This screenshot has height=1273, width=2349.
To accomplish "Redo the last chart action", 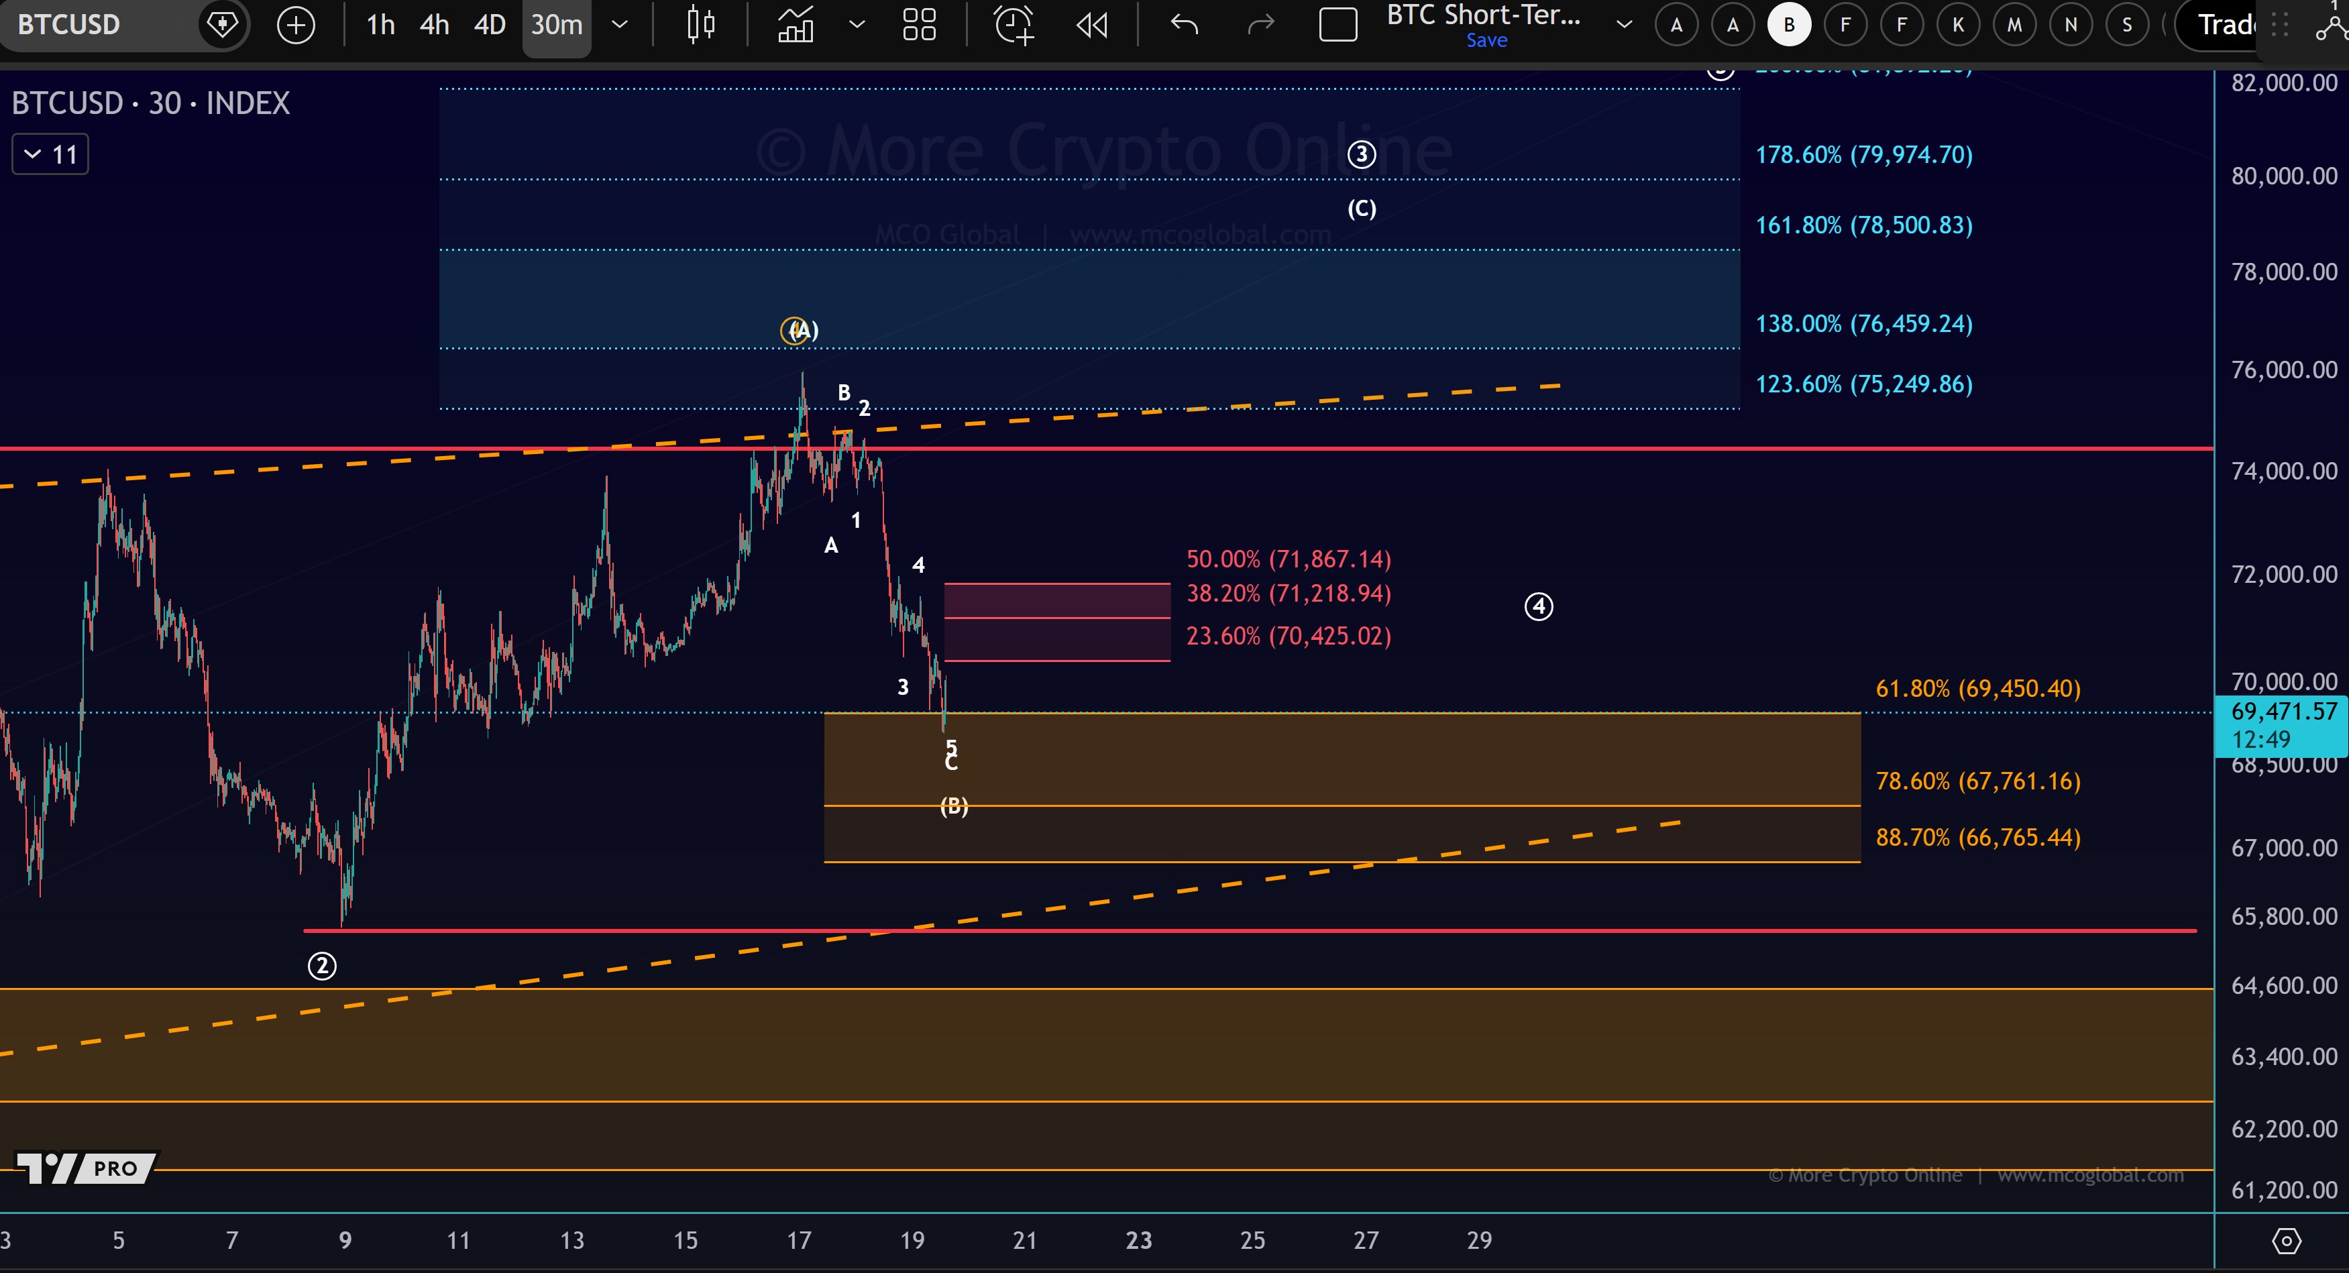I will [1260, 25].
